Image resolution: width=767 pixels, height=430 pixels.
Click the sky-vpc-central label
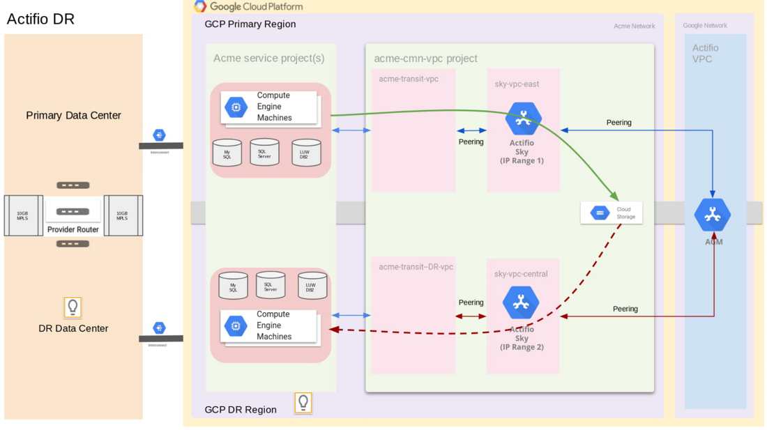[521, 274]
